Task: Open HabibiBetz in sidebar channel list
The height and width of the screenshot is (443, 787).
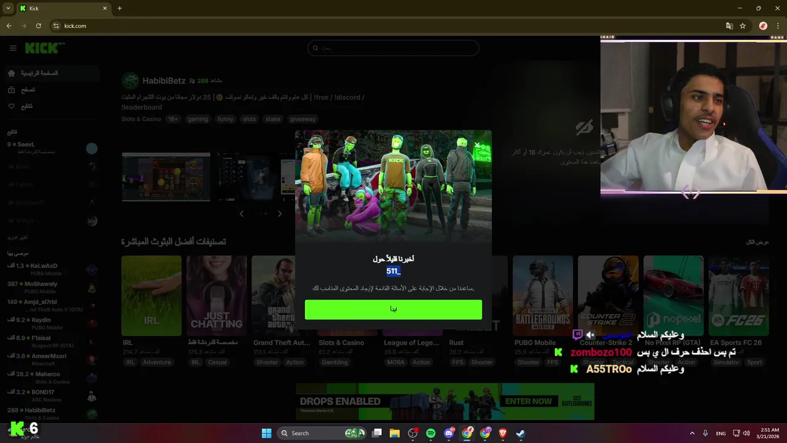Action: [52, 413]
